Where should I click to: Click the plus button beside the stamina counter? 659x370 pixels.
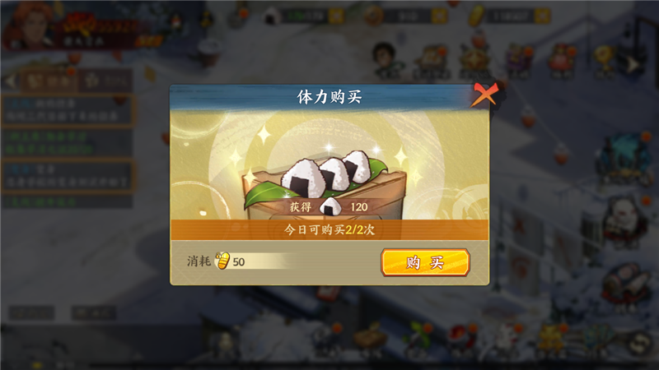(x=336, y=16)
